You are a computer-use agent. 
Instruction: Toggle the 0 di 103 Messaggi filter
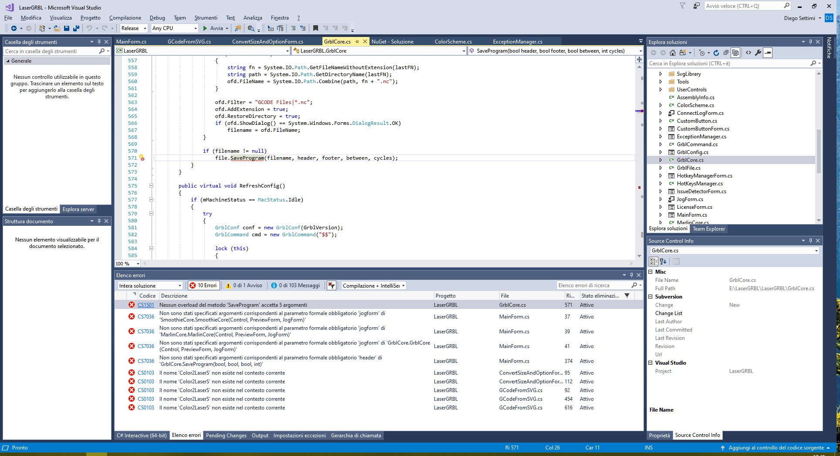point(295,285)
